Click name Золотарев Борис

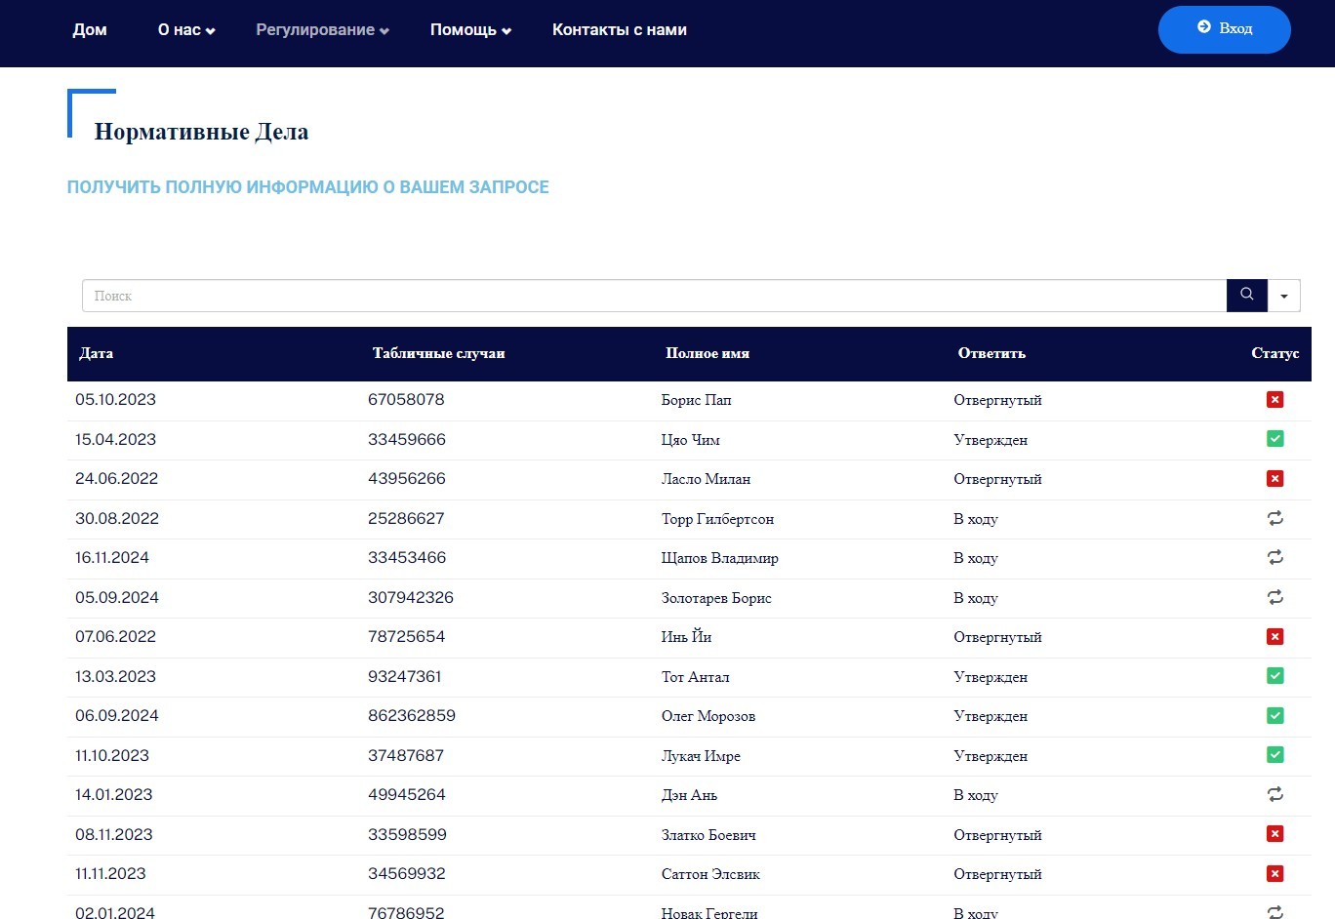(716, 598)
